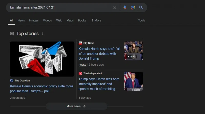
Task: Click the 'Sky News' source name text
Action: [x=89, y=43]
